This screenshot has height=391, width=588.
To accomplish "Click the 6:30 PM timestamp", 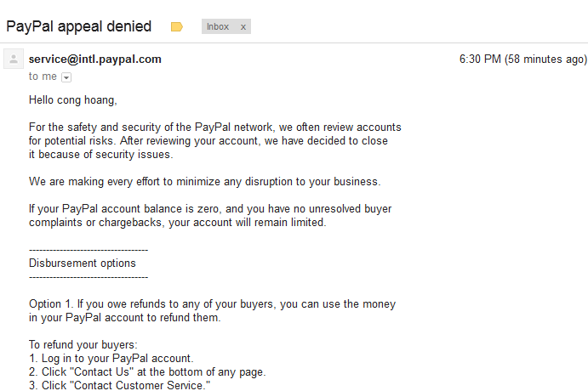I will pyautogui.click(x=522, y=59).
